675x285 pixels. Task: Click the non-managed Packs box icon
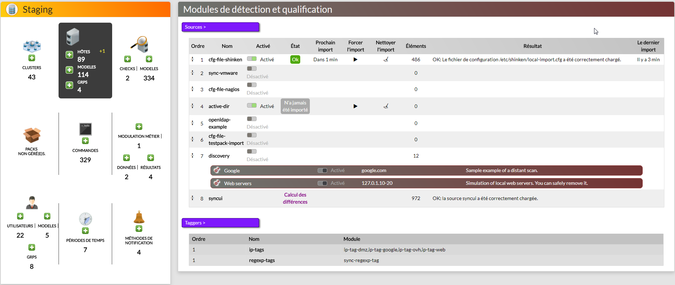[x=32, y=135]
